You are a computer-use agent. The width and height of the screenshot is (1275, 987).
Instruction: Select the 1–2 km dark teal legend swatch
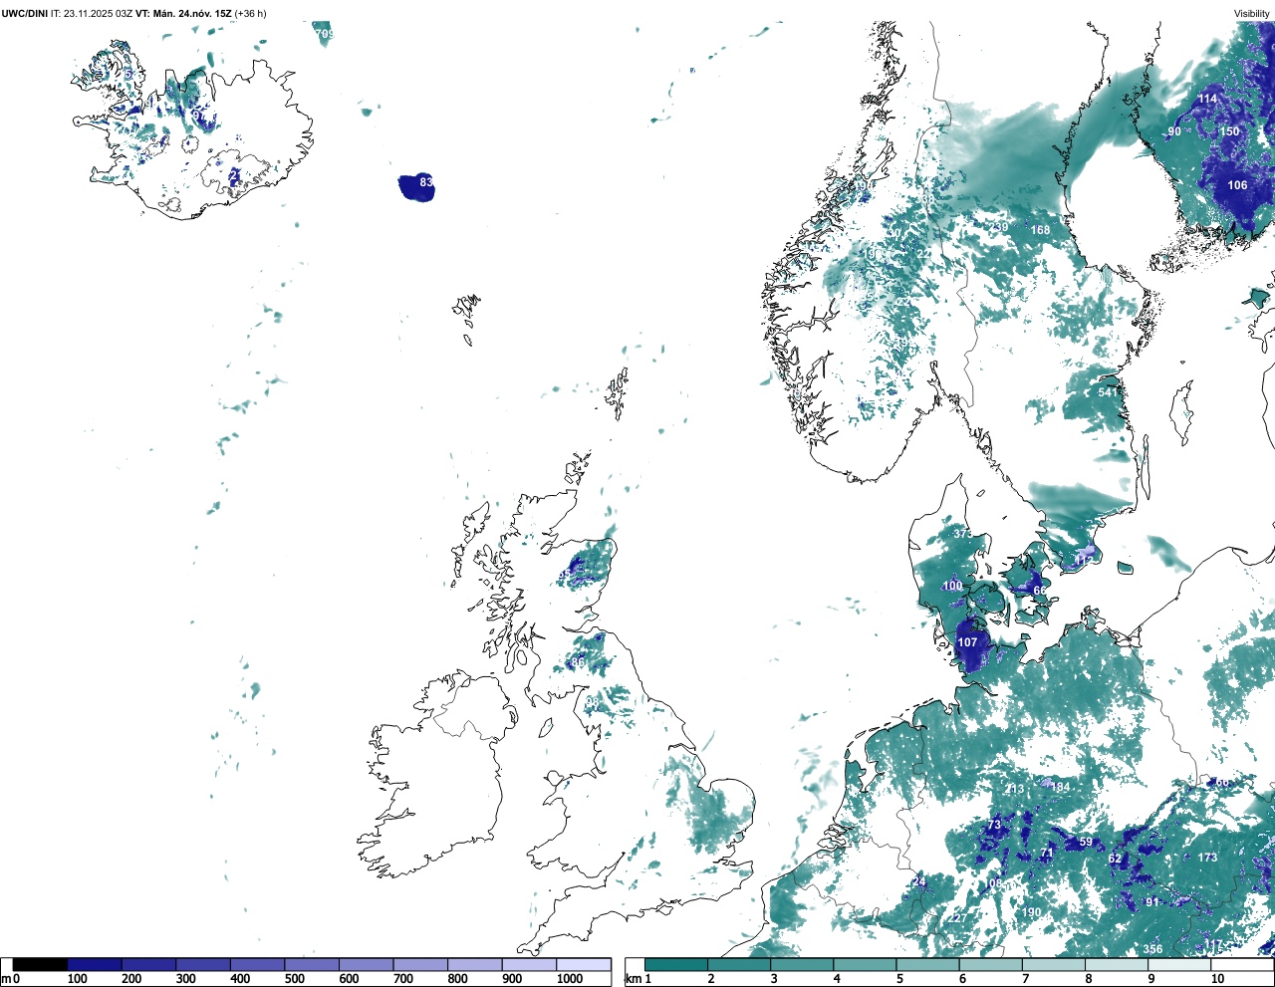(676, 965)
